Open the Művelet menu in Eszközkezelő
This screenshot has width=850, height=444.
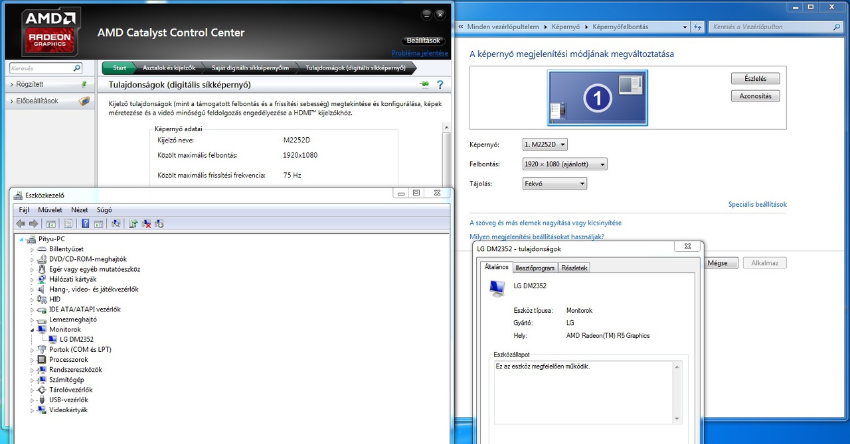(50, 210)
